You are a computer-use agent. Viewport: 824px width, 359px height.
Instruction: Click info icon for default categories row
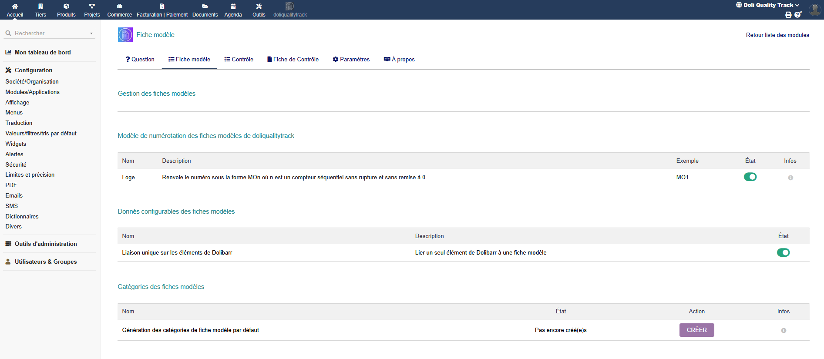click(x=784, y=330)
